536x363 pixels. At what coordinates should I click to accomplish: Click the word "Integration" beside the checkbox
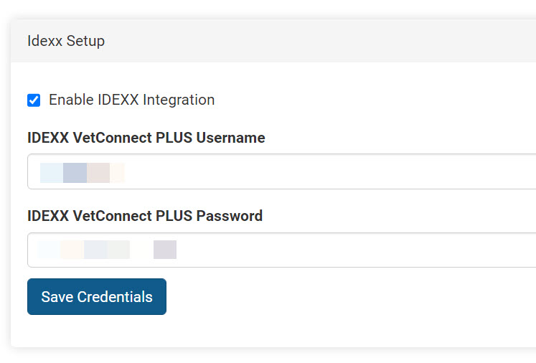pos(179,100)
